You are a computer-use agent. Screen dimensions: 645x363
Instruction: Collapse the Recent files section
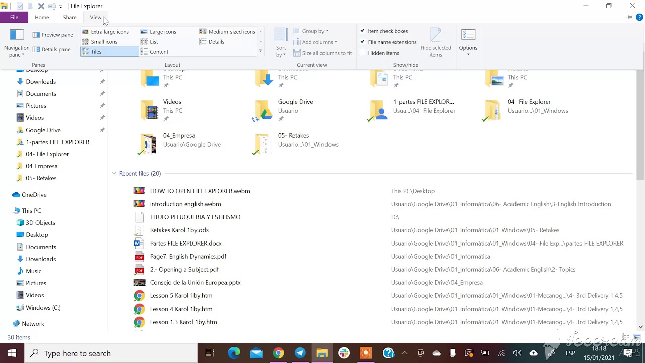point(114,173)
